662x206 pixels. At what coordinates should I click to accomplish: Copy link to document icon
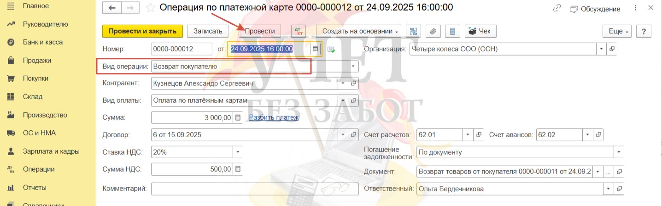[x=557, y=8]
